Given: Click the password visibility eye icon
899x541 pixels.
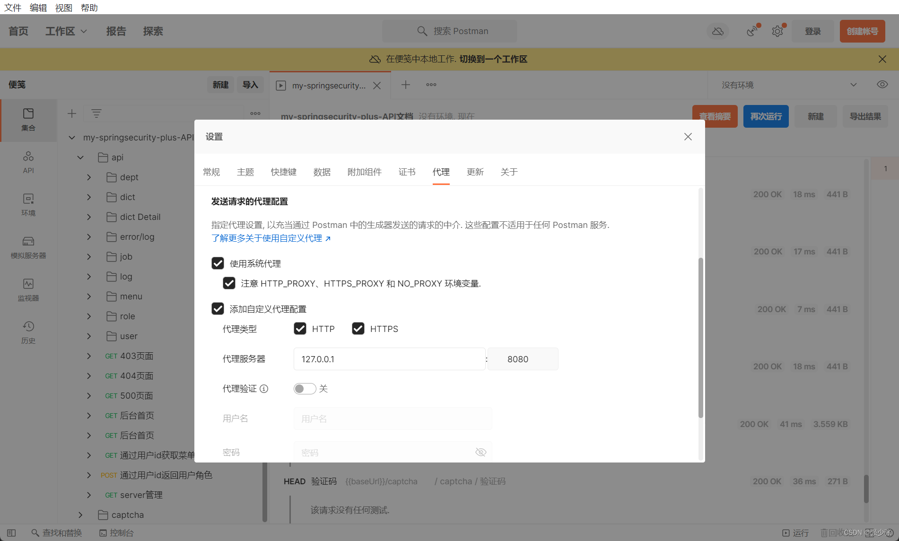Looking at the screenshot, I should point(481,453).
